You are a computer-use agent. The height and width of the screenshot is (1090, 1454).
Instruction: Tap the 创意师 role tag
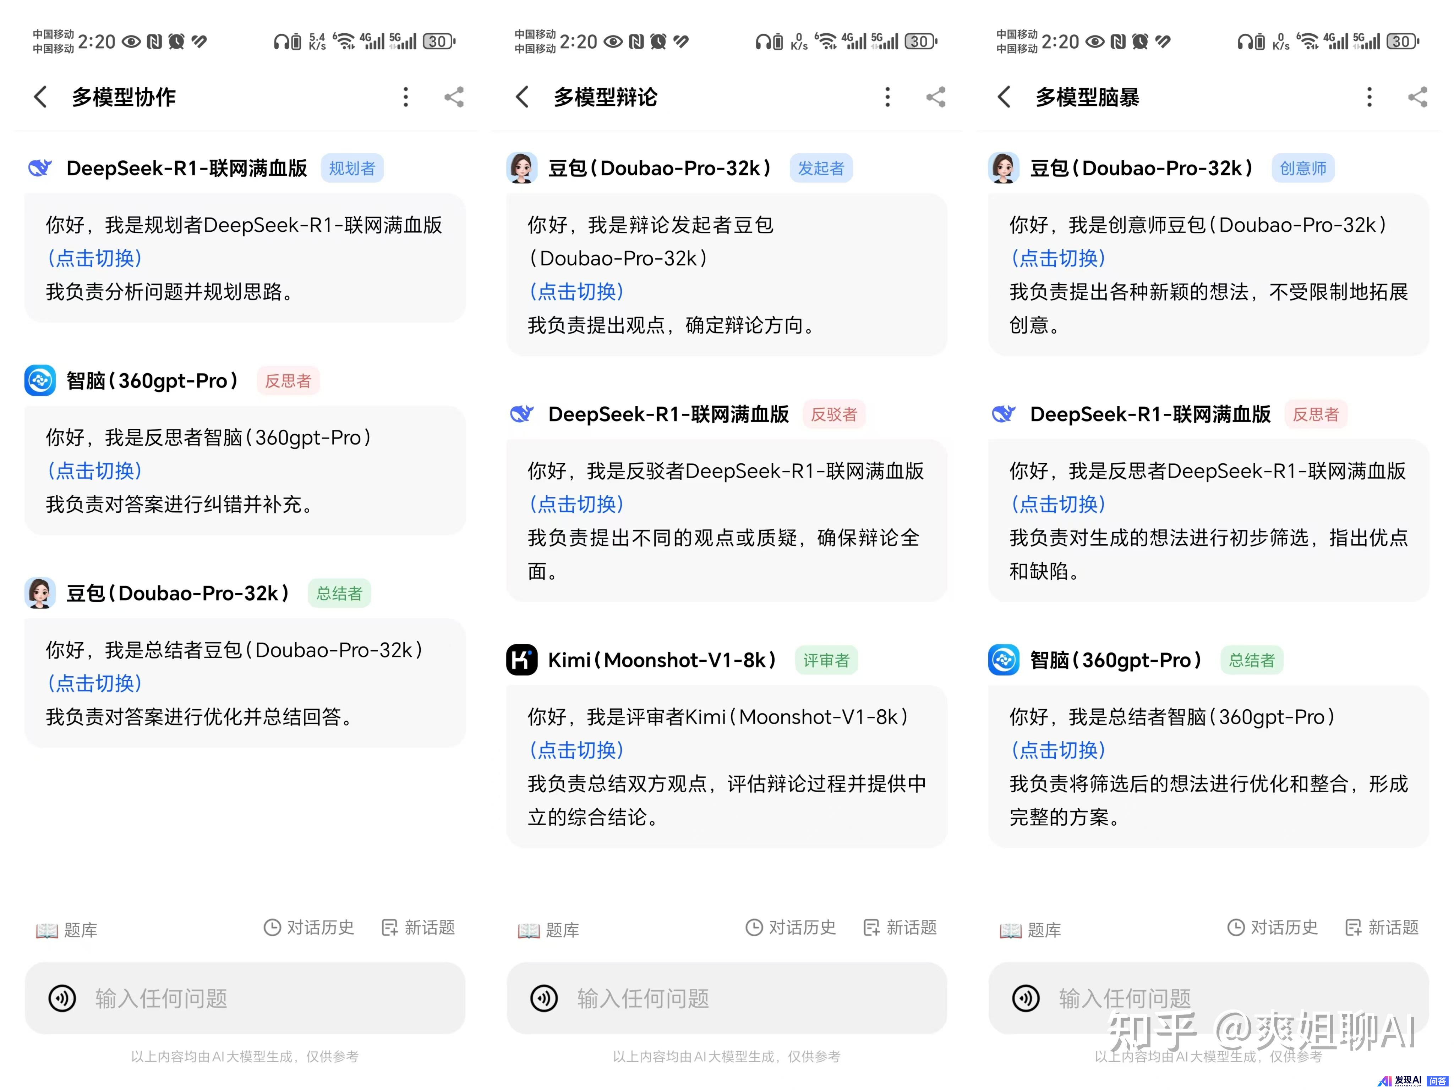(1303, 168)
